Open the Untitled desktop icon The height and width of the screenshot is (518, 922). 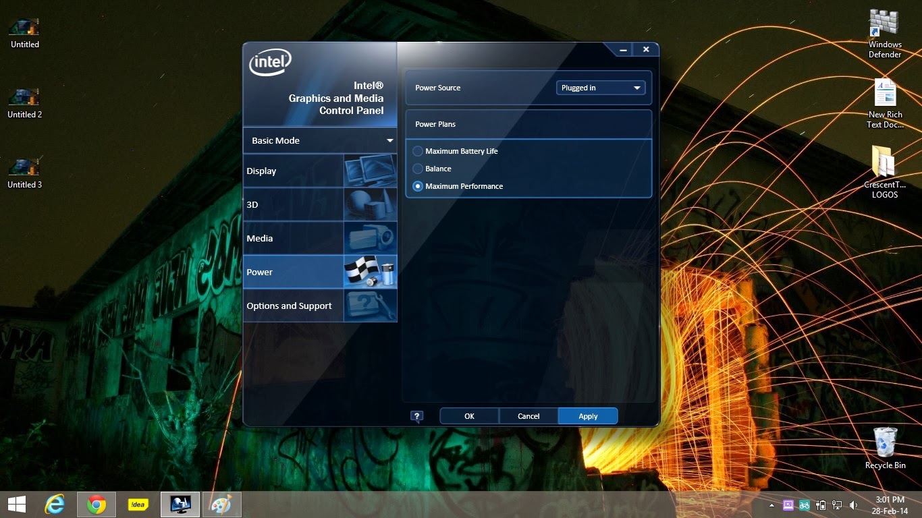24,32
